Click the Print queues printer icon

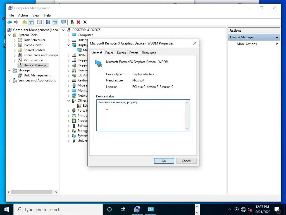click(74, 116)
